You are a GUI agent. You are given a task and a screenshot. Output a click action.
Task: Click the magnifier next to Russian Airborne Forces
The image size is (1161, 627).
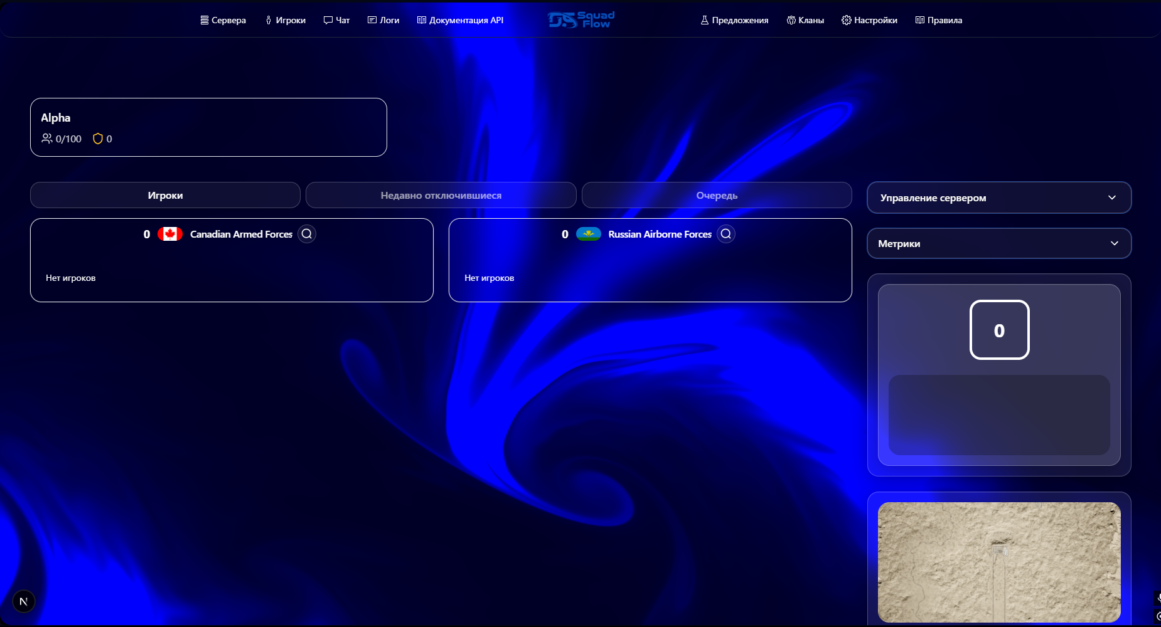tap(727, 234)
